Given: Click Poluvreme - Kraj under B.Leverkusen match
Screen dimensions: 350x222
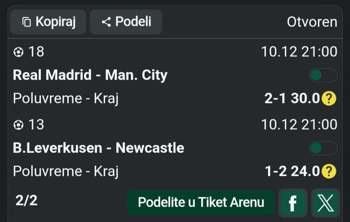Looking at the screenshot, I should coord(66,171).
